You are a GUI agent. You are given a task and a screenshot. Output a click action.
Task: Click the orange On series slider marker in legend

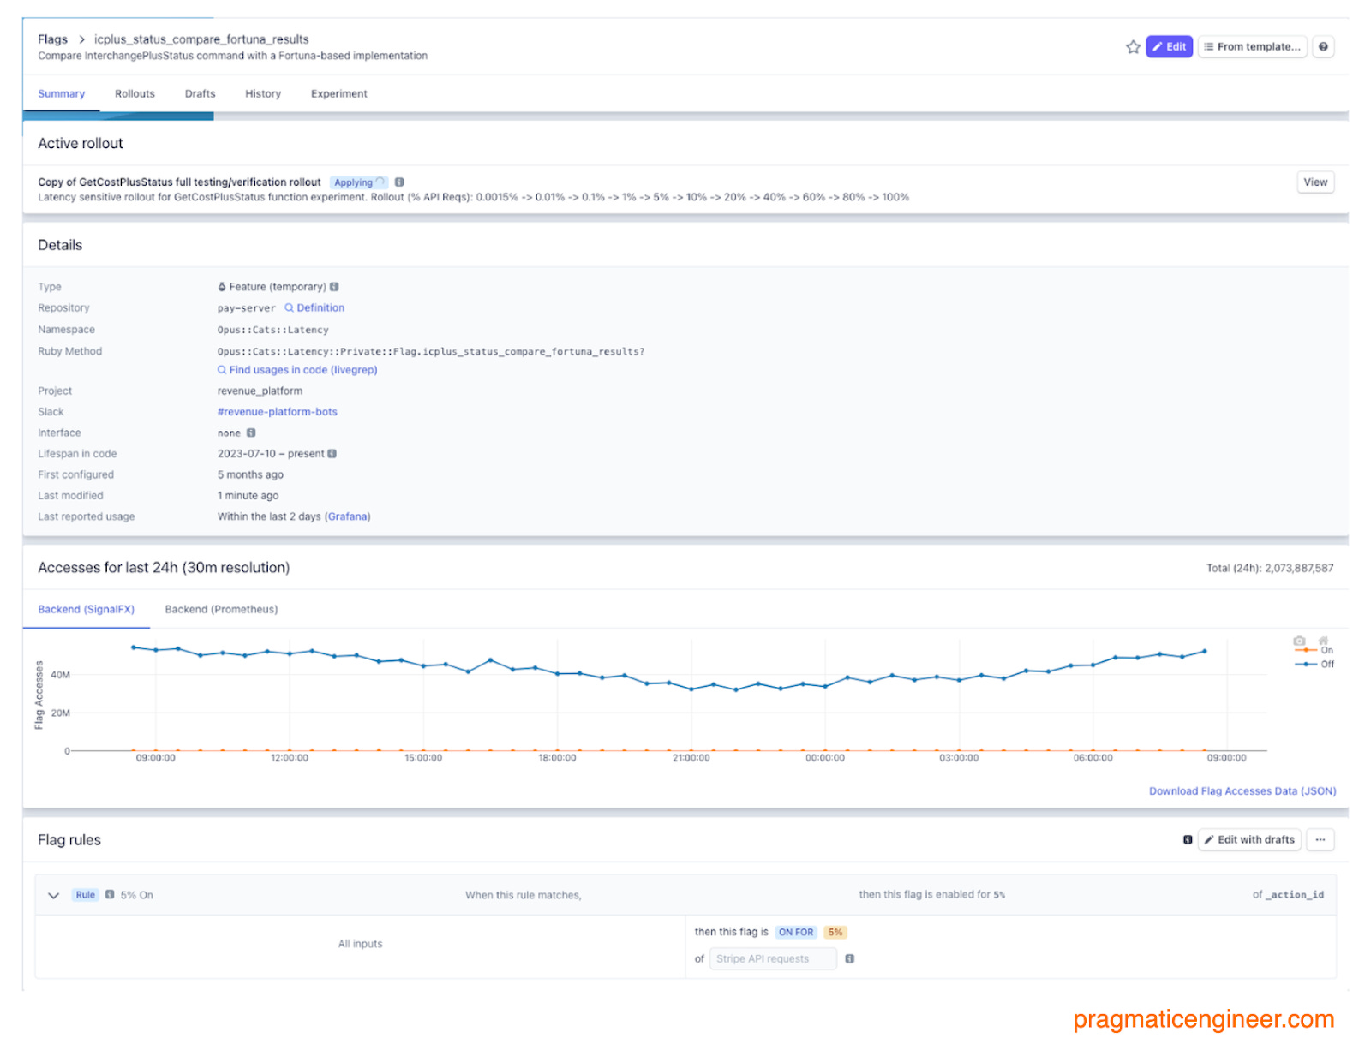tap(1306, 650)
